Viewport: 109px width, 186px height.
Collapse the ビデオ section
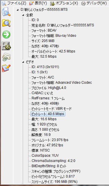(x=23, y=62)
